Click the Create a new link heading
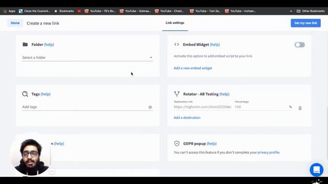This screenshot has height=184, width=328. click(x=43, y=23)
